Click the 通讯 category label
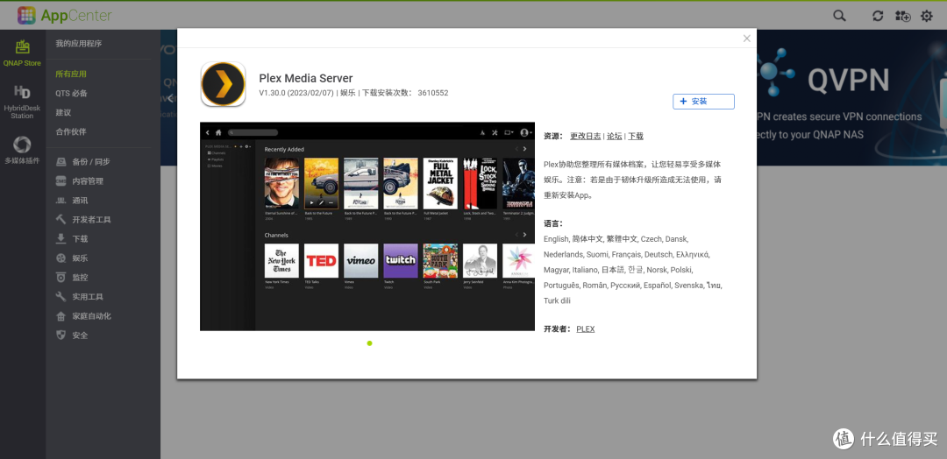This screenshot has height=459, width=947. [81, 201]
